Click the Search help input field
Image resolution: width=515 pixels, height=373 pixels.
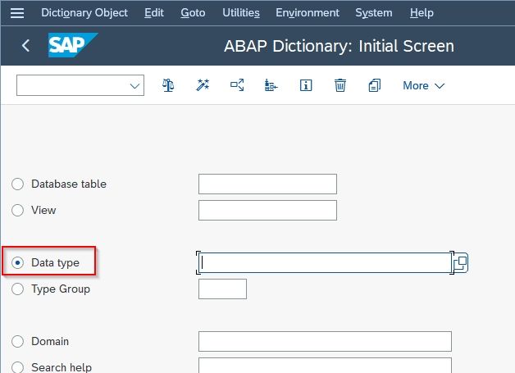click(326, 366)
